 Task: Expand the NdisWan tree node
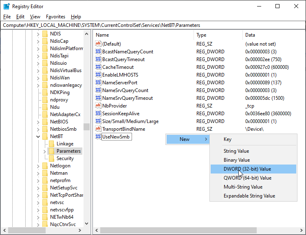(x=38, y=78)
